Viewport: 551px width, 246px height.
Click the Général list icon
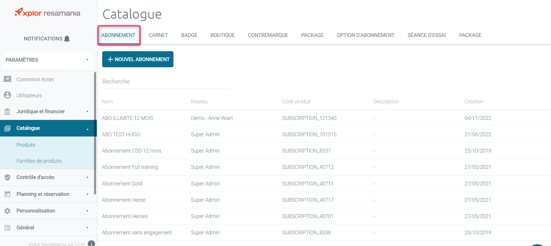7,228
